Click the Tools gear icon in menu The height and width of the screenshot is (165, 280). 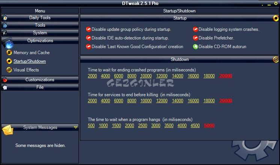(5, 26)
